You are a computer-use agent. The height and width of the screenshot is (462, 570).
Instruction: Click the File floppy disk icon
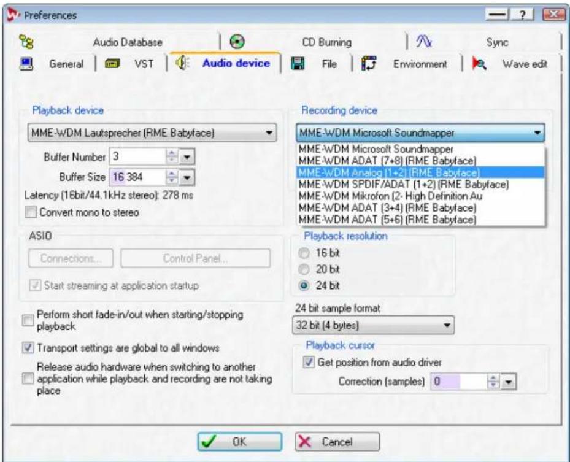[x=298, y=64]
